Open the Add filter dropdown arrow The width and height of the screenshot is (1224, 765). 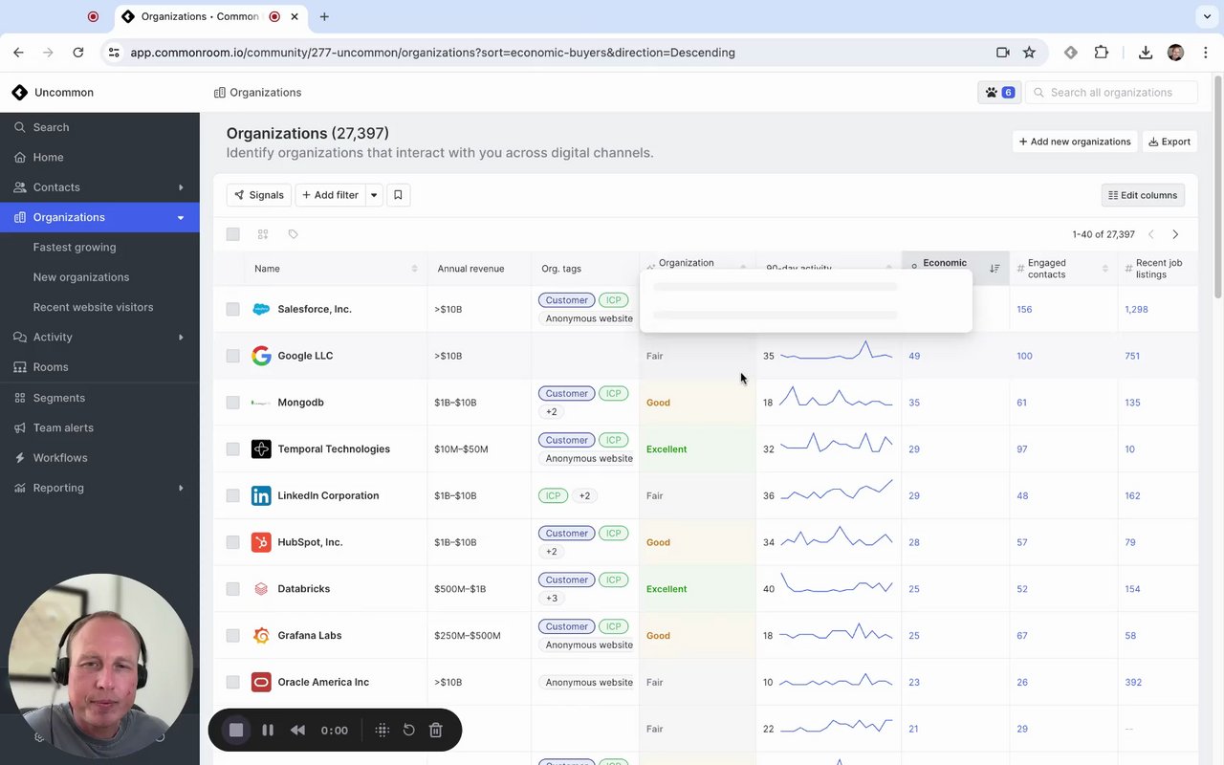pos(374,195)
